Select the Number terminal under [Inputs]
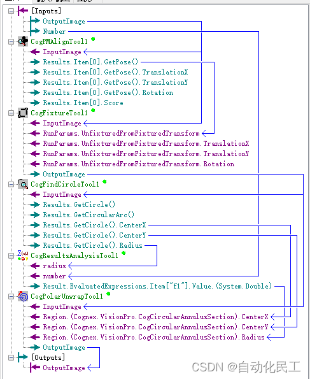 pos(54,31)
